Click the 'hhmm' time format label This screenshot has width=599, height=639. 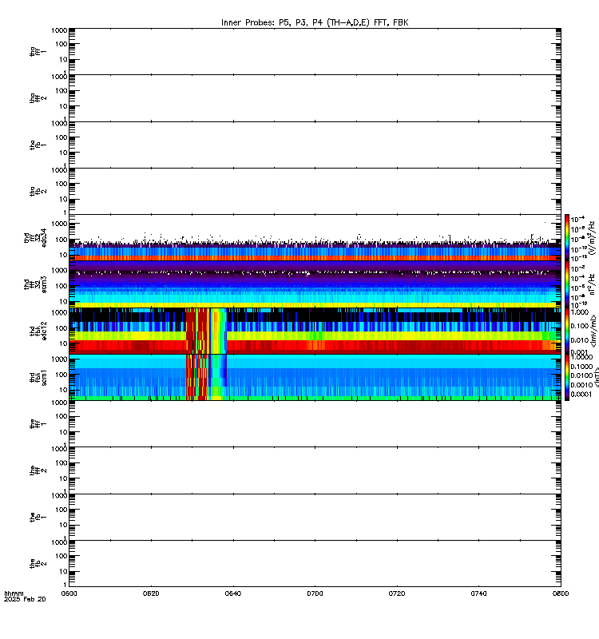14,593
